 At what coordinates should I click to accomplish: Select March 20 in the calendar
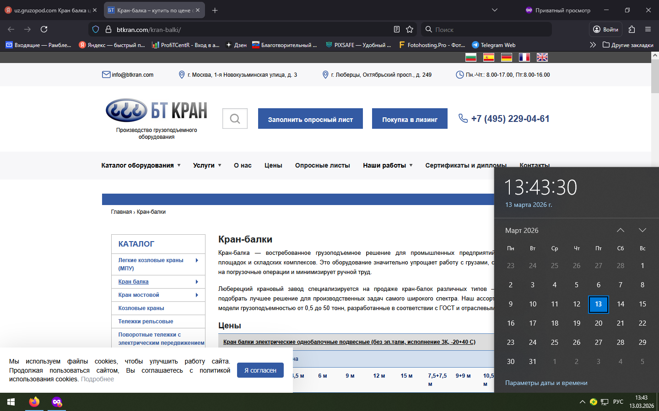[598, 323]
